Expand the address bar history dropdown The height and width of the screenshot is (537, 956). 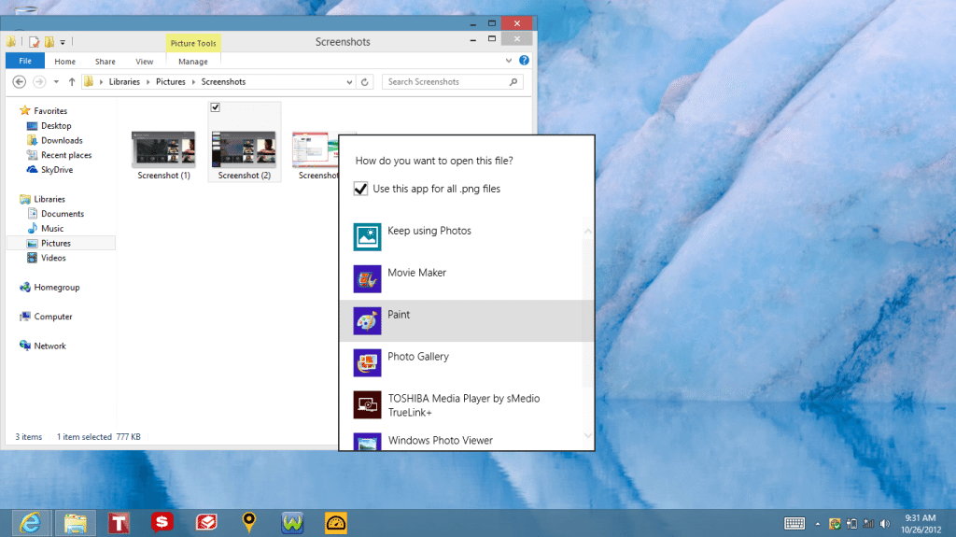[350, 82]
